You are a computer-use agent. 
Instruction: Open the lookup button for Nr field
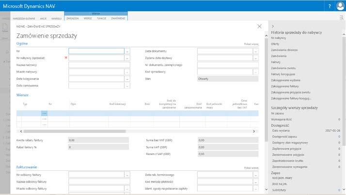127,51
